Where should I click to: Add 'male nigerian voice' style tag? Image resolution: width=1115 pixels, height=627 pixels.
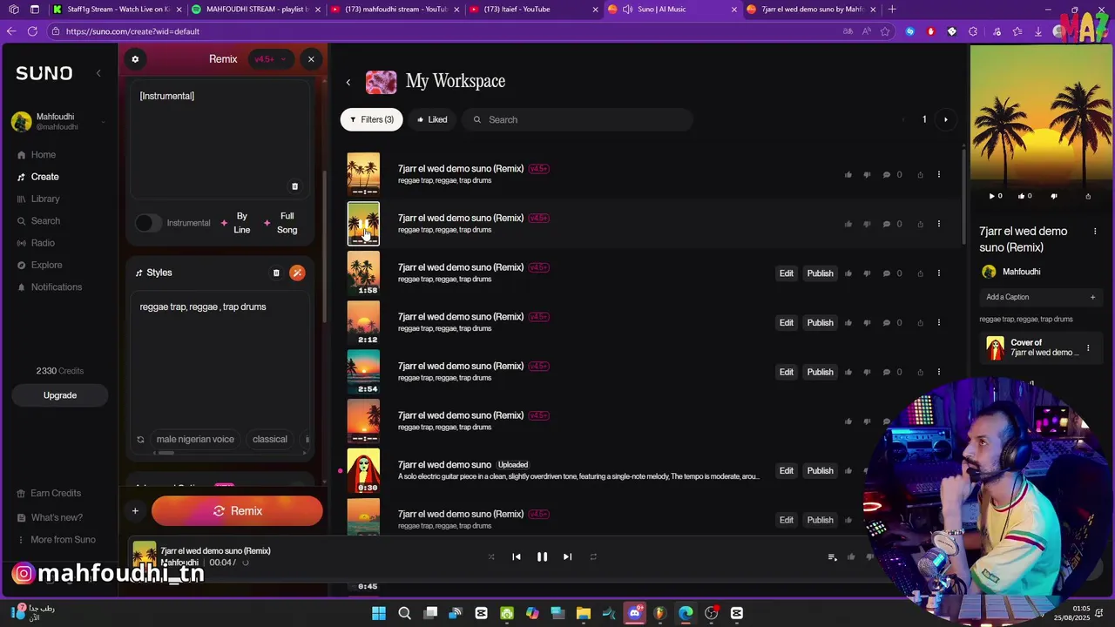tap(195, 439)
